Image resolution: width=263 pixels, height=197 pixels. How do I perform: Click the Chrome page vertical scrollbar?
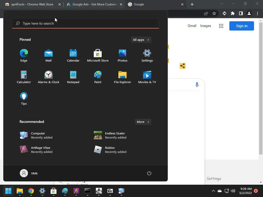pyautogui.click(x=261, y=88)
